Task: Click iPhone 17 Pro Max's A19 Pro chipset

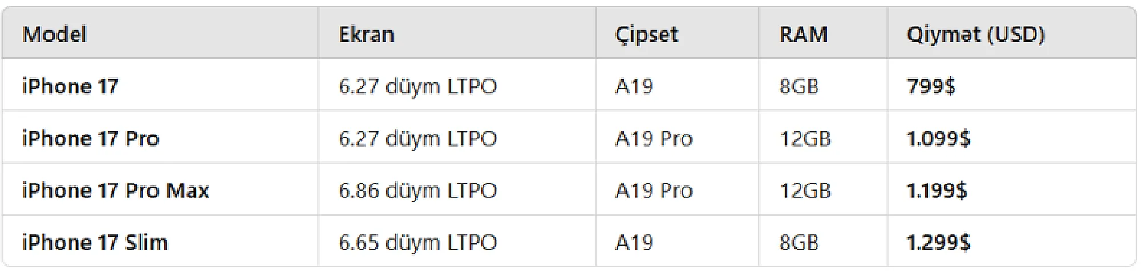Action: [654, 191]
